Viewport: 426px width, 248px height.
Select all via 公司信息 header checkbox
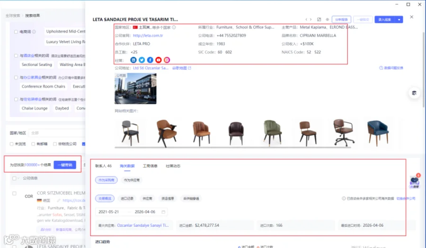pyautogui.click(x=14, y=178)
